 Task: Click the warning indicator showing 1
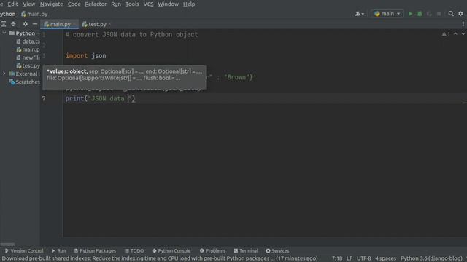(x=446, y=34)
